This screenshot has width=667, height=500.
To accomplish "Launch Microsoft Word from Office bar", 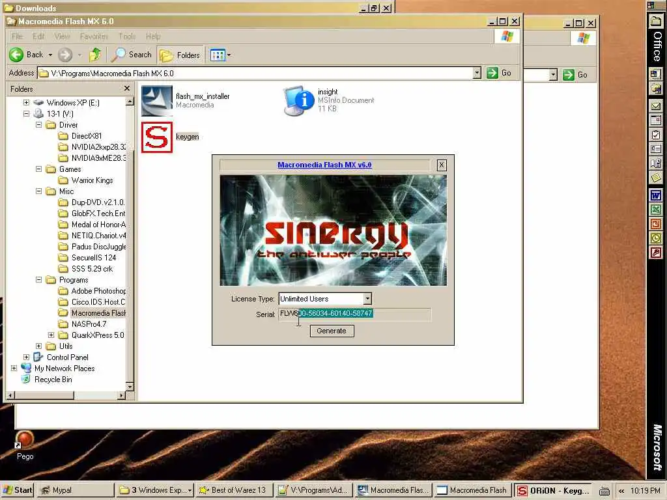I will click(x=656, y=195).
